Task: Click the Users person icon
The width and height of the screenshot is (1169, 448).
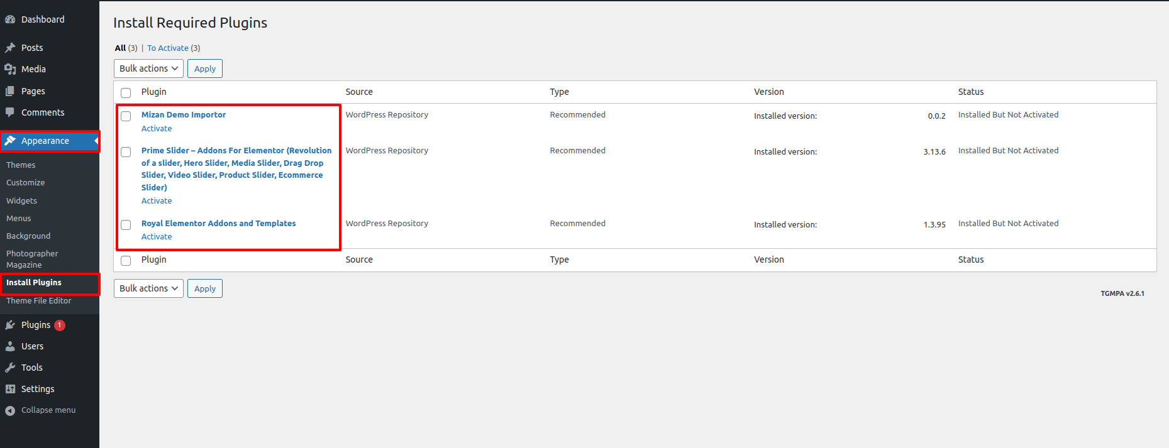Action: coord(10,346)
